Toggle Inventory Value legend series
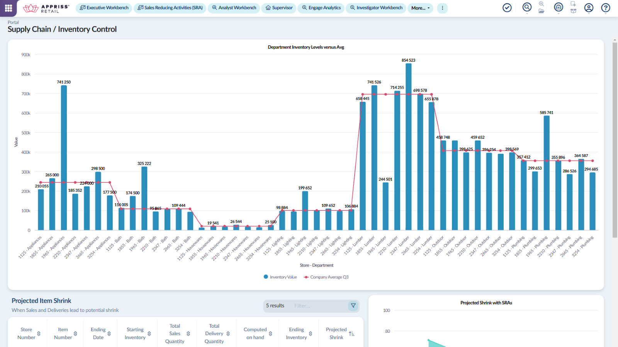The height and width of the screenshot is (347, 618). pos(280,277)
